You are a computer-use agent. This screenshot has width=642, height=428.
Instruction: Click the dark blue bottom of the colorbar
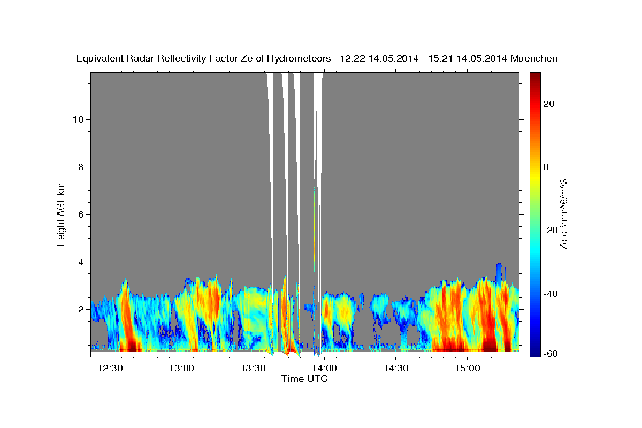[x=535, y=353]
